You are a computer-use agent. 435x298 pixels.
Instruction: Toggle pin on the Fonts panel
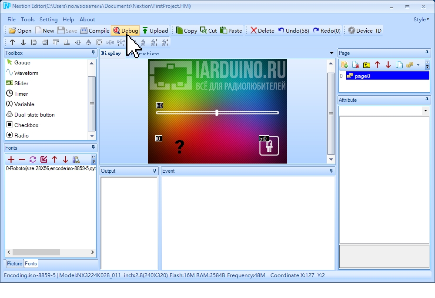click(93, 147)
